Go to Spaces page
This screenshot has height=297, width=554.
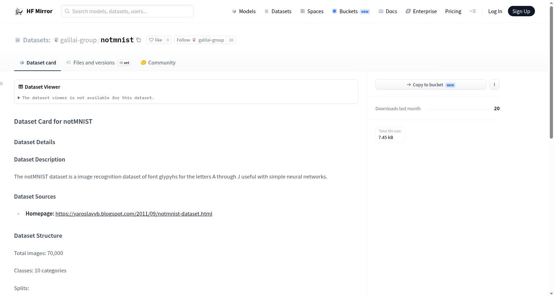point(312,11)
